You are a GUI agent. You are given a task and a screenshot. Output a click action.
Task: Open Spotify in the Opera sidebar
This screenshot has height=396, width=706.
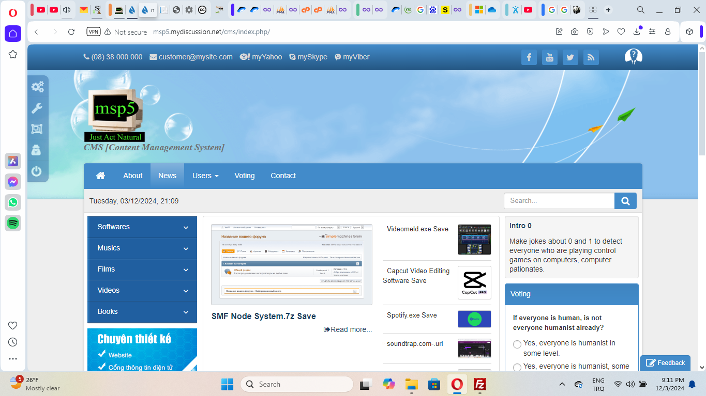click(x=13, y=223)
